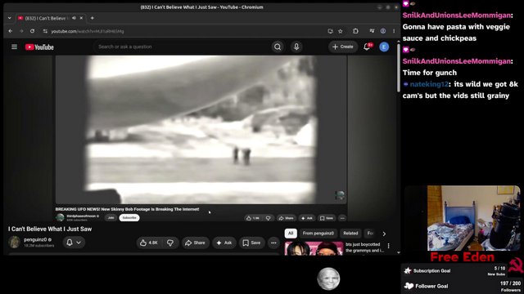The width and height of the screenshot is (524, 294).
Task: Bookmark this page with the star icon
Action: pos(341,31)
